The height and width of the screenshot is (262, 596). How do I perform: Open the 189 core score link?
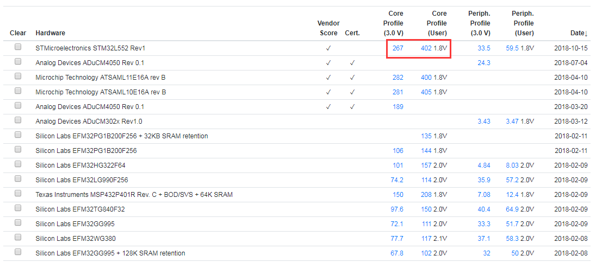click(x=398, y=107)
